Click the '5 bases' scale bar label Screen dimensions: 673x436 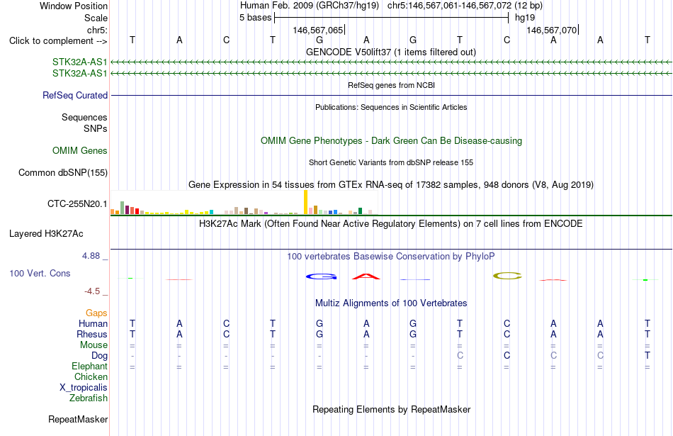[255, 18]
